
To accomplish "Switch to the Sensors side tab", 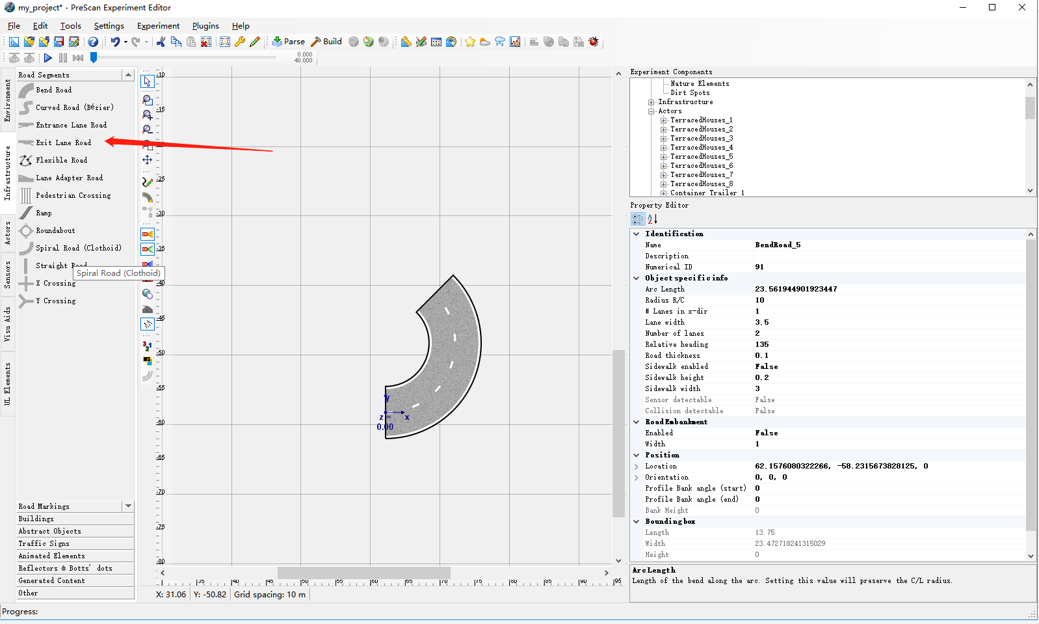I will click(7, 275).
